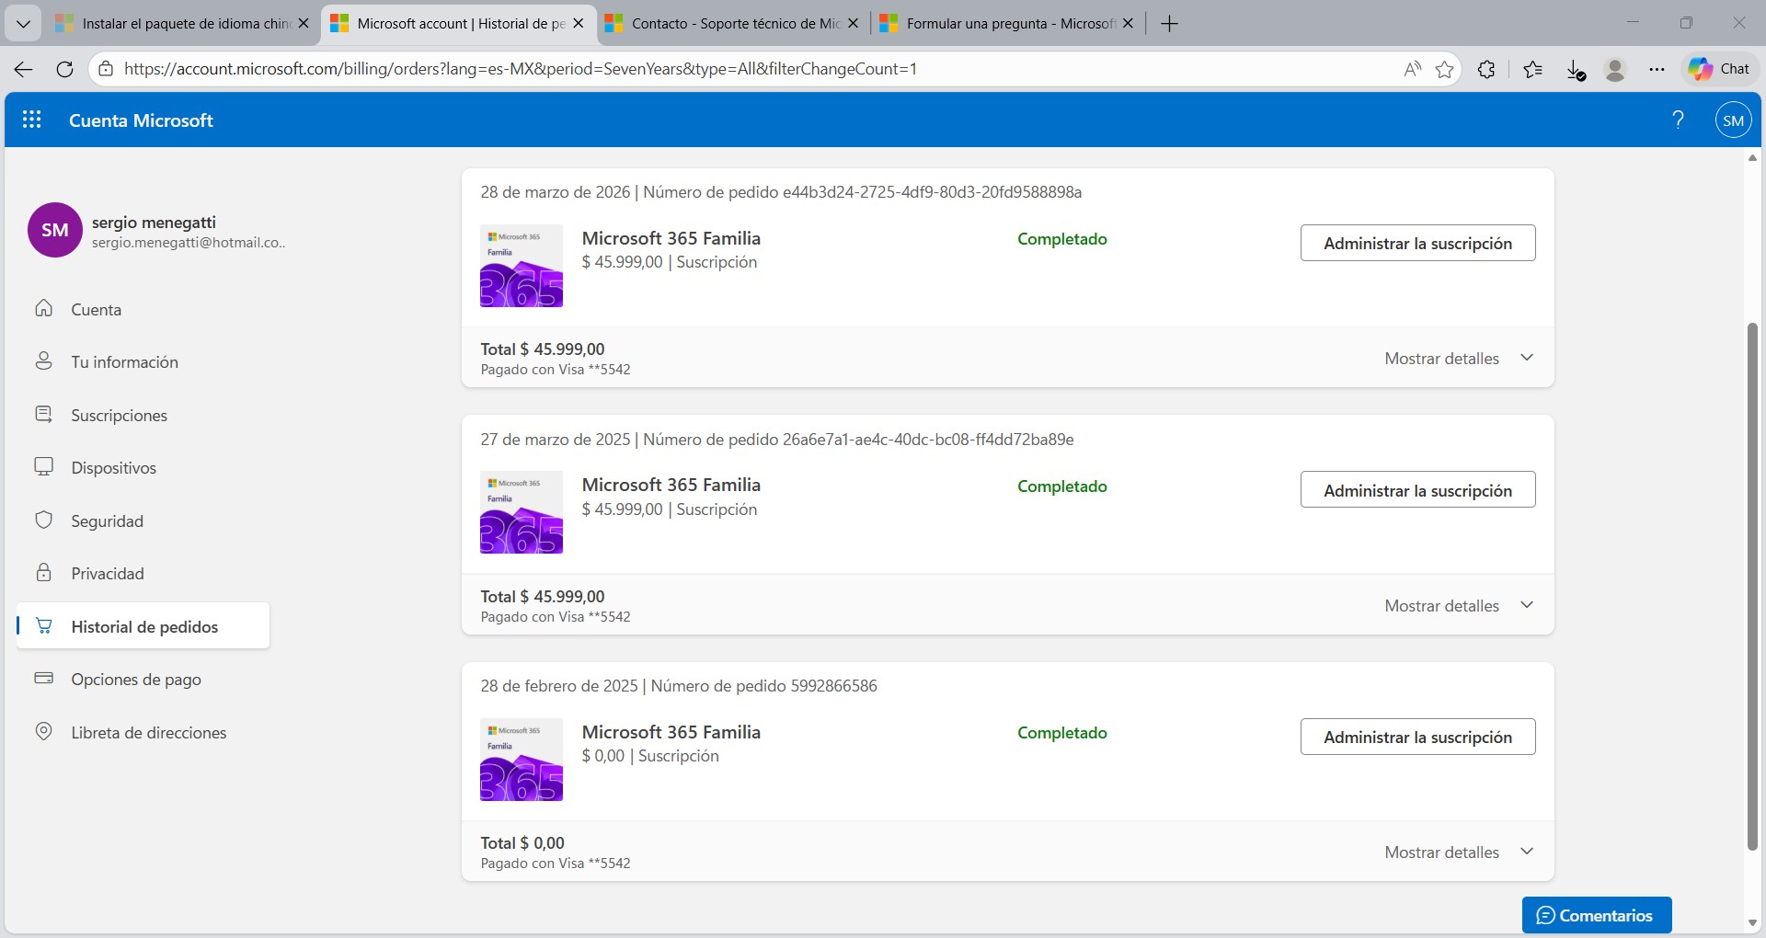Open Microsoft 365 Familia title in $ 0,00 order

pos(671,732)
